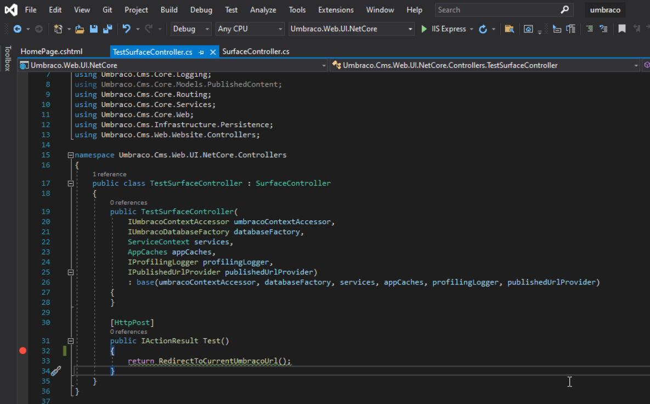Click the SurfaceController base class name
Viewport: 650px width, 404px height.
click(293, 183)
